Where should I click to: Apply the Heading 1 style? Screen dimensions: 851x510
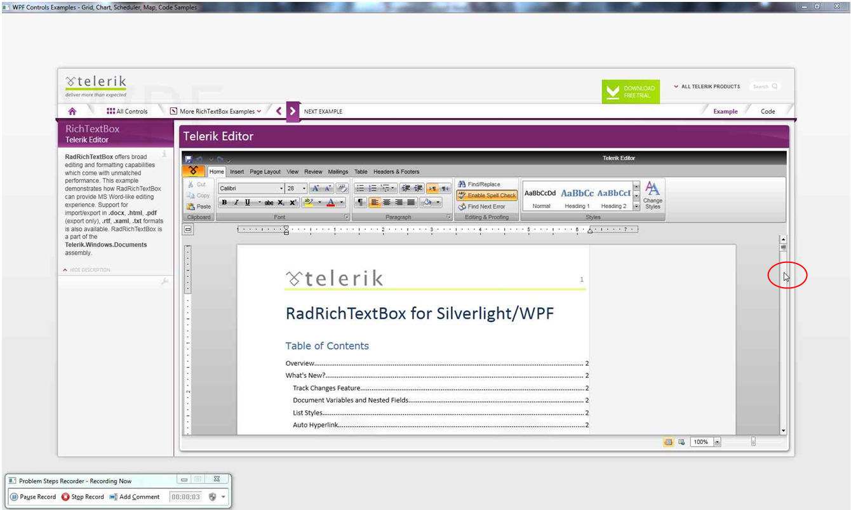577,197
